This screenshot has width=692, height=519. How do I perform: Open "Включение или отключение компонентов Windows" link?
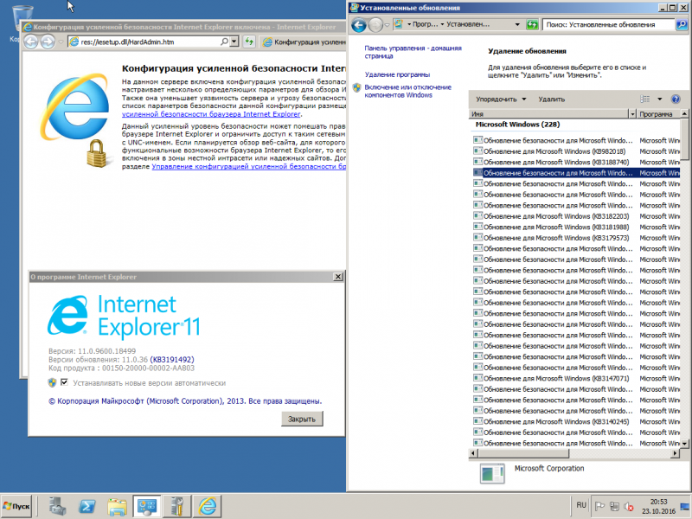[x=407, y=91]
